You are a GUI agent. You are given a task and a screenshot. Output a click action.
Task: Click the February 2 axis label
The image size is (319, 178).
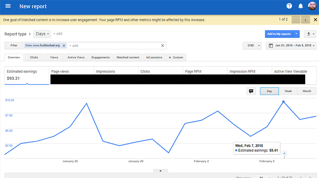click(x=202, y=161)
